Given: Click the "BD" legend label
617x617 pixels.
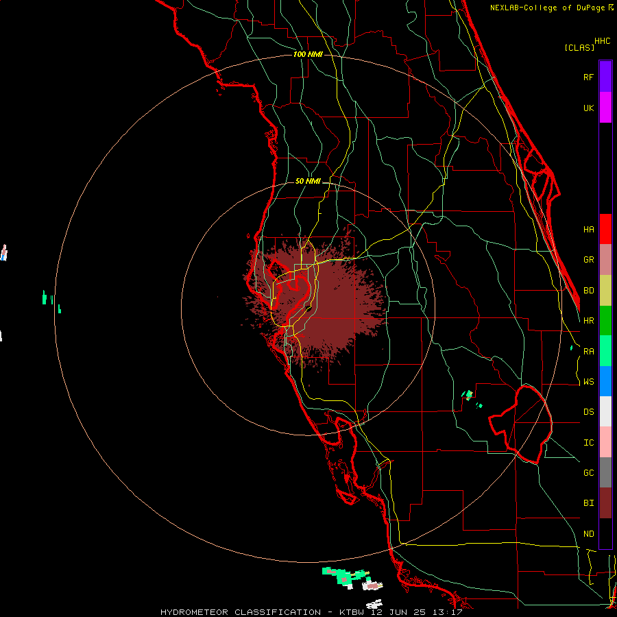Looking at the screenshot, I should point(588,291).
